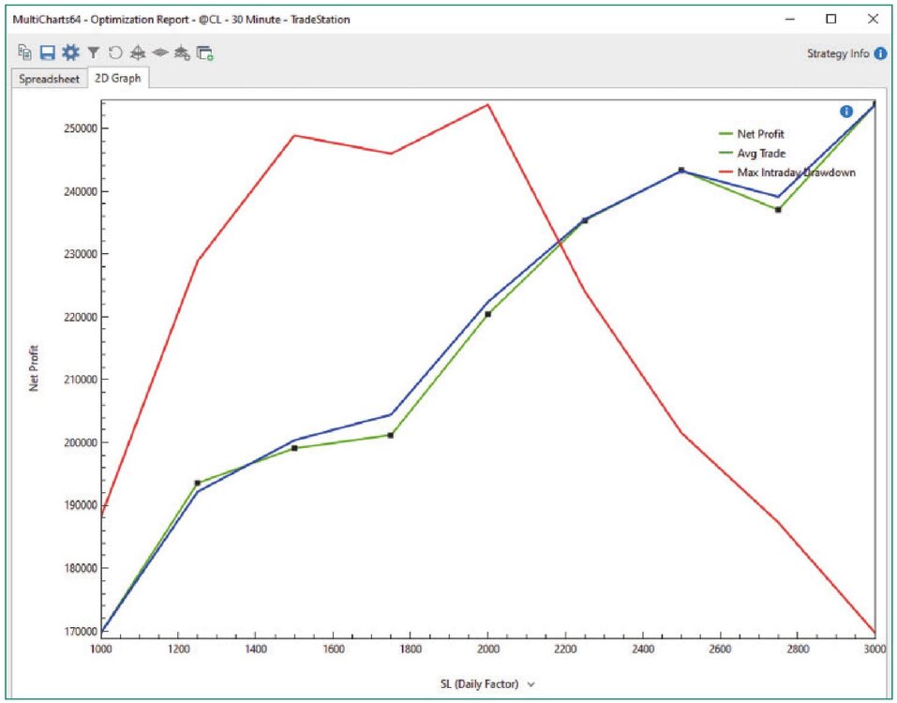Click the 3D chart icon with plus badge
This screenshot has width=897, height=703.
point(182,53)
